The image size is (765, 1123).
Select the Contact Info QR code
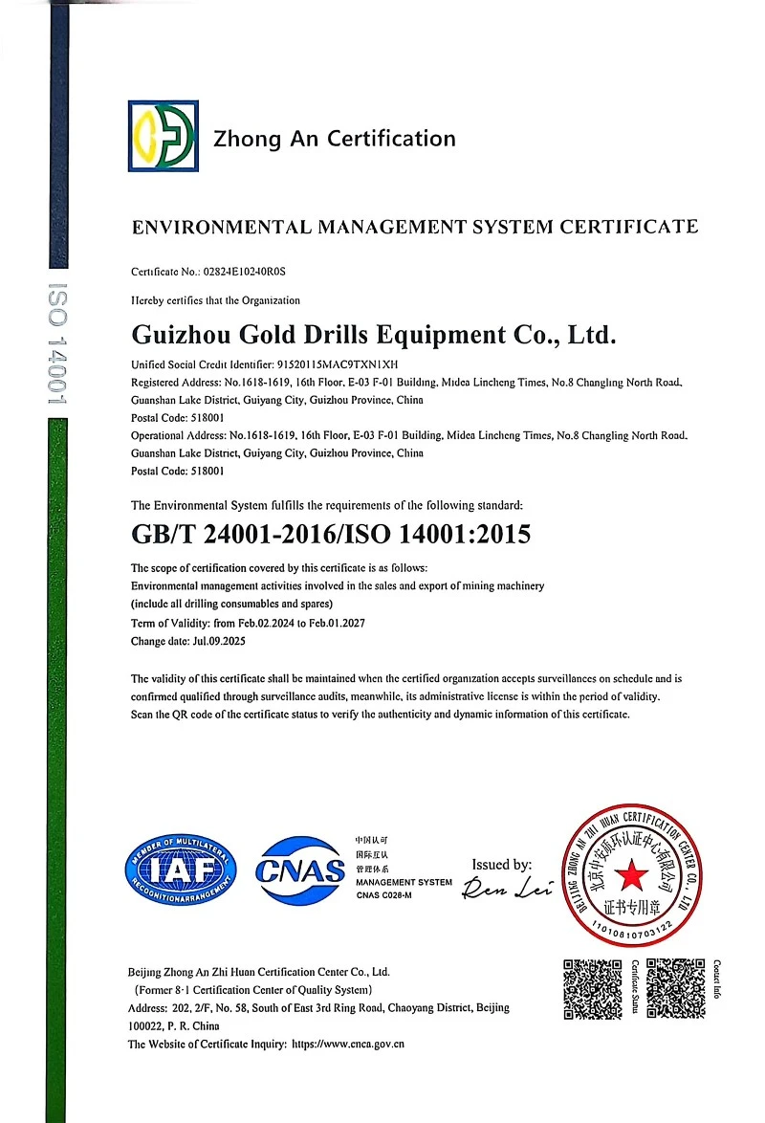point(676,988)
